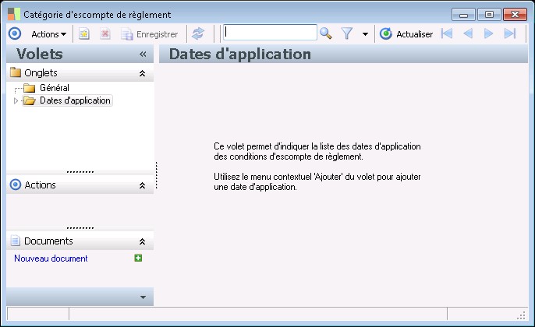The height and width of the screenshot is (327, 535).
Task: Maximize the Catégorie d'escompte window
Action: pyautogui.click(x=489, y=15)
